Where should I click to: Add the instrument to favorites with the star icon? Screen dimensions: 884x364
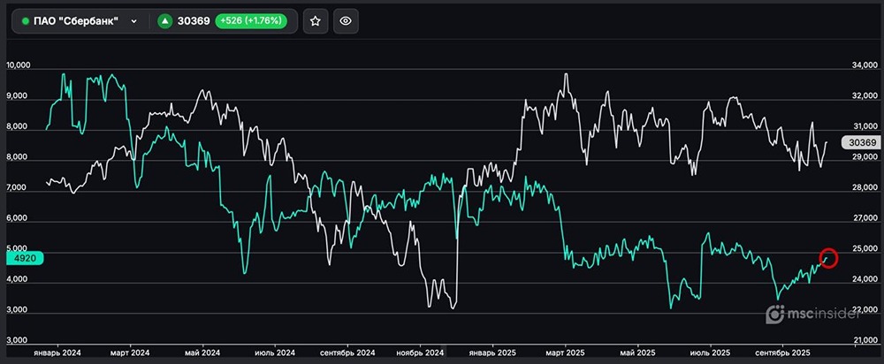click(x=316, y=21)
